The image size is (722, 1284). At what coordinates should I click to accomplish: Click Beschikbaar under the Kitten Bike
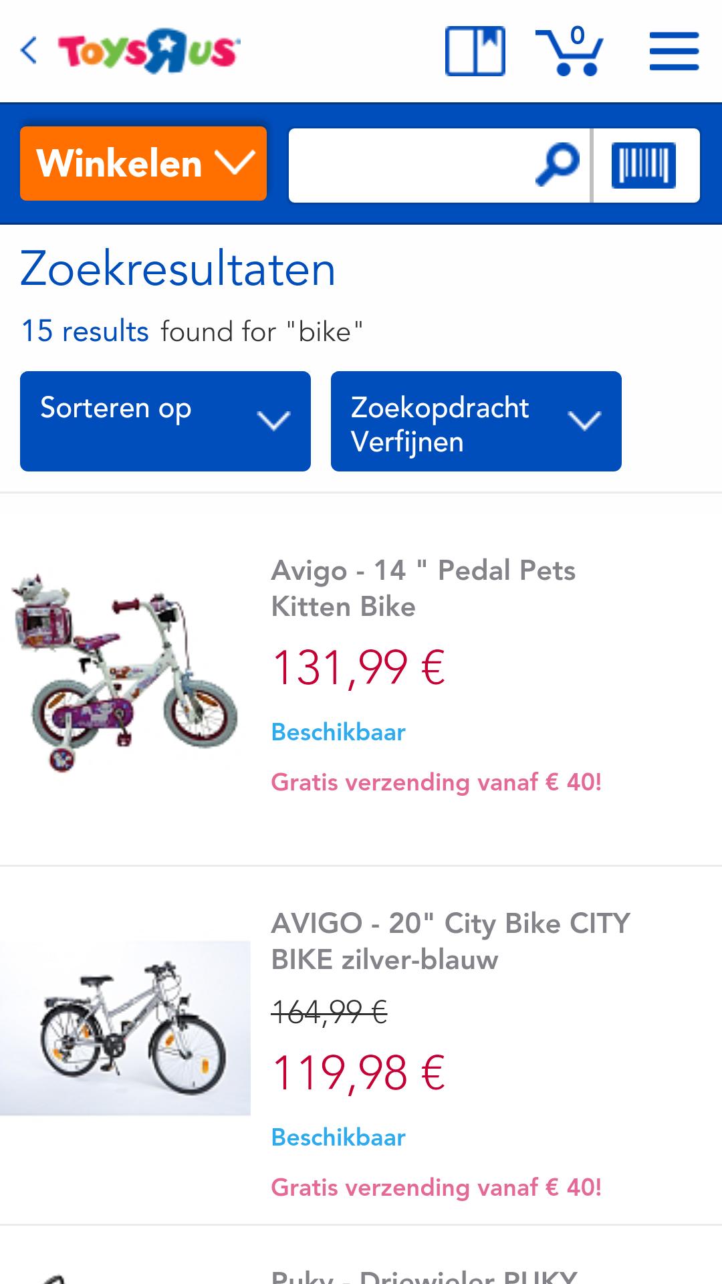337,732
